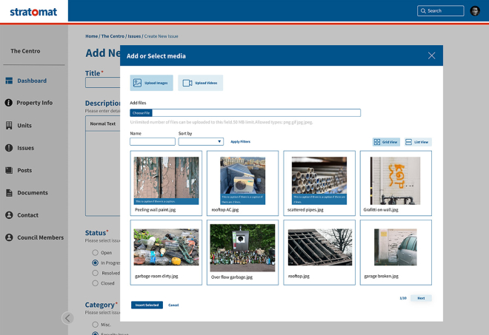This screenshot has height=335, width=489.
Task: Open the user profile avatar
Action: pyautogui.click(x=475, y=11)
